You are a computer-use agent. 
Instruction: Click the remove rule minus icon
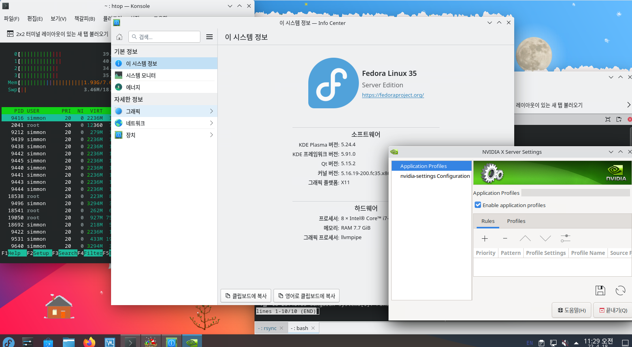click(x=505, y=238)
